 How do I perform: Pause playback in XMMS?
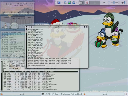9,12
